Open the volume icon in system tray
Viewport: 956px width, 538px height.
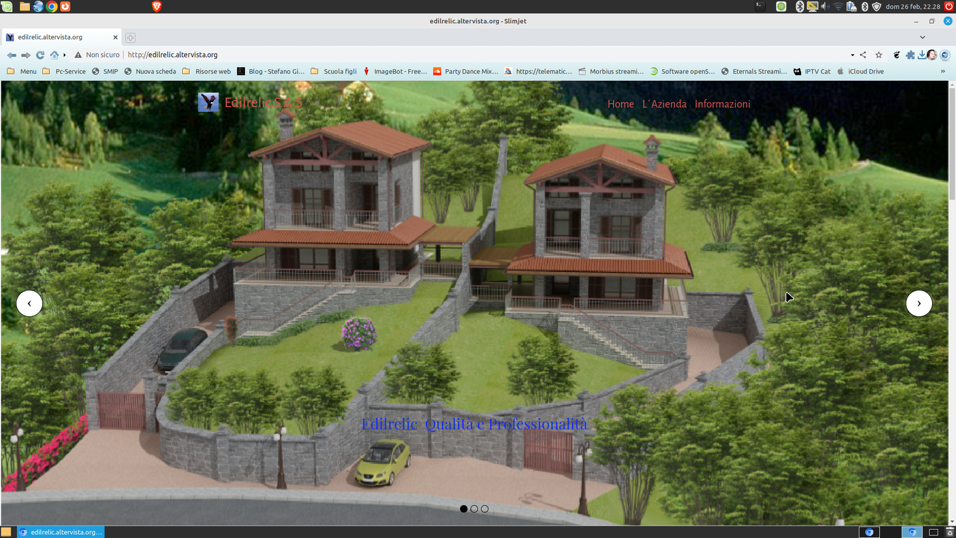pos(825,7)
